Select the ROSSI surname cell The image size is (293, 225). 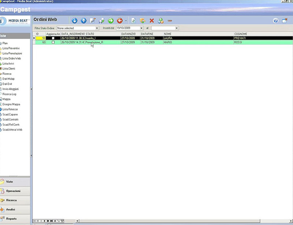263,42
